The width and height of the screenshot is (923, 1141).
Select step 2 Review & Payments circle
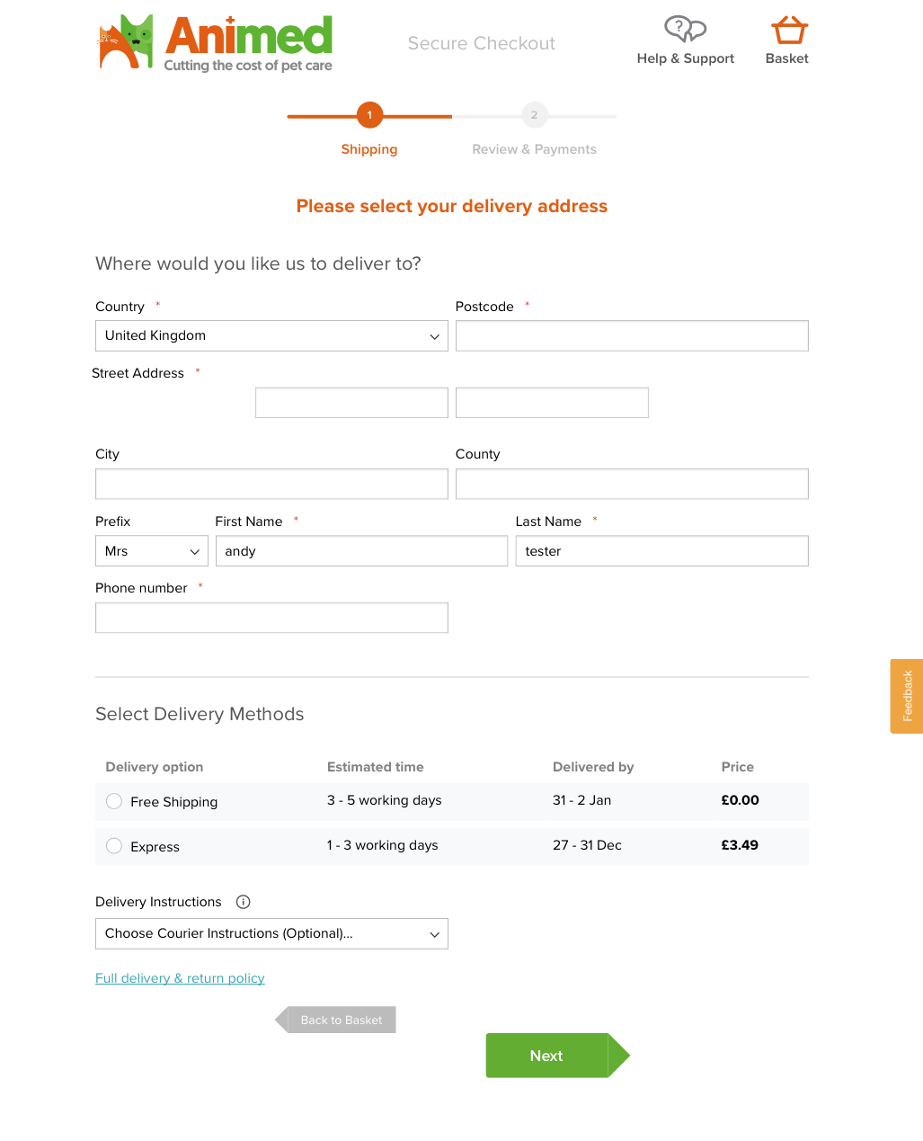pos(535,115)
